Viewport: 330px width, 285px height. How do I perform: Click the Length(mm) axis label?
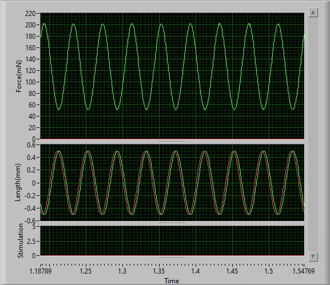coord(18,182)
